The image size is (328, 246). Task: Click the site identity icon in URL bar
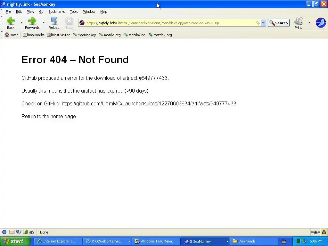coord(82,23)
